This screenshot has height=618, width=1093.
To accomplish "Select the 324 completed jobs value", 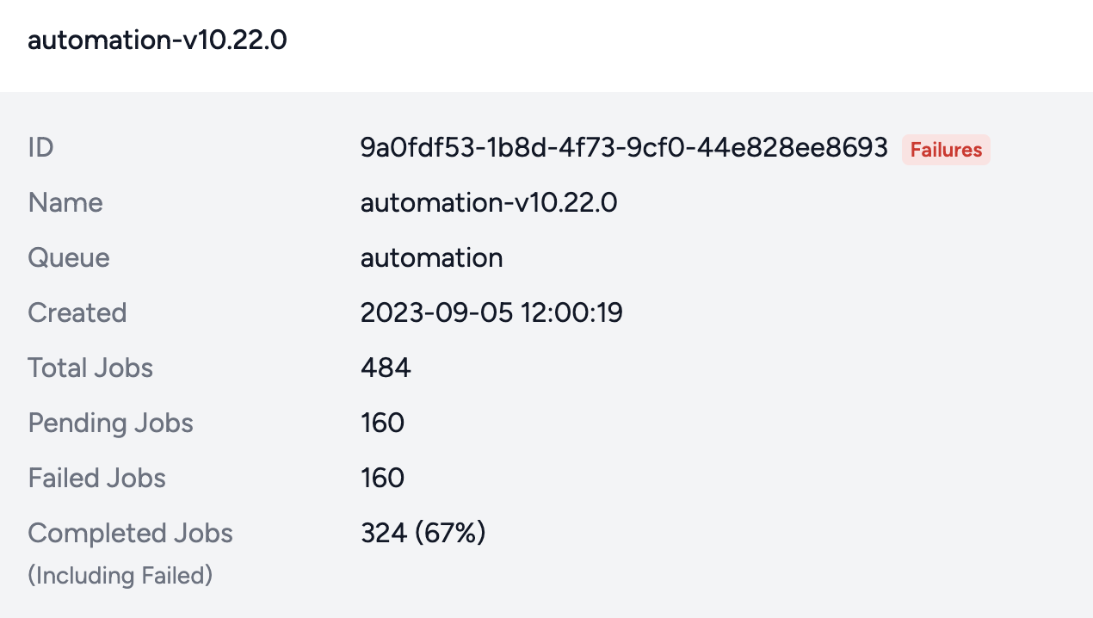I will tap(384, 533).
